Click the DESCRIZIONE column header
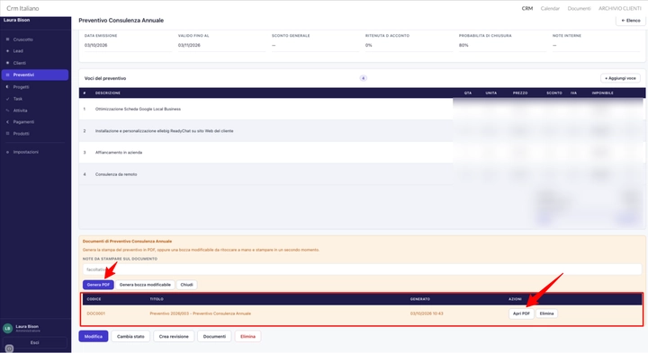Screen dimensions: 648x353 click(x=107, y=93)
